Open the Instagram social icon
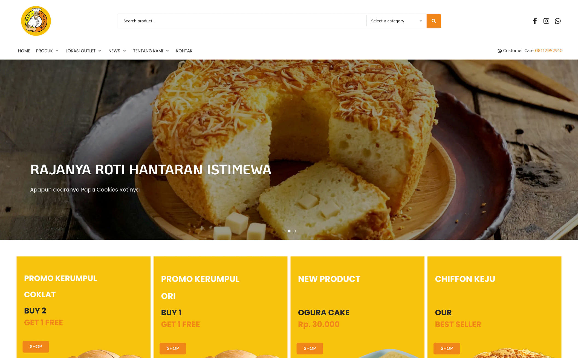The height and width of the screenshot is (358, 578). click(546, 21)
